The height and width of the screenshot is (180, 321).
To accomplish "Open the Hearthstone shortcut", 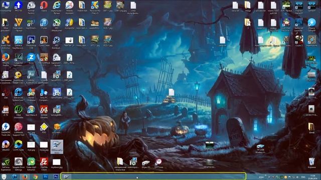I will 311,41.
